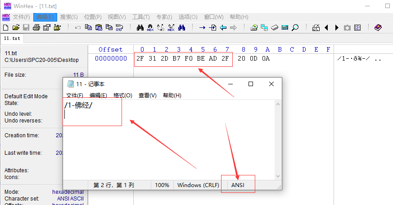Click the ANSI encoding status bar entry
Screen dimensions: 393x205
coord(238,185)
